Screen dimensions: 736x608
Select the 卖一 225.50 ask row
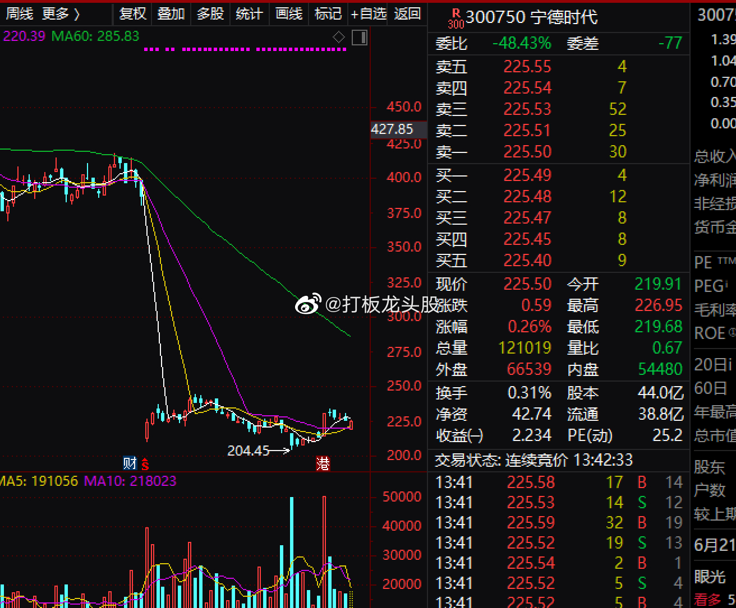coord(559,152)
